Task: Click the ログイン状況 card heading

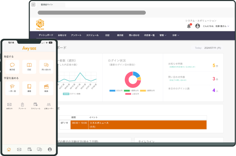Action: pos(117,61)
